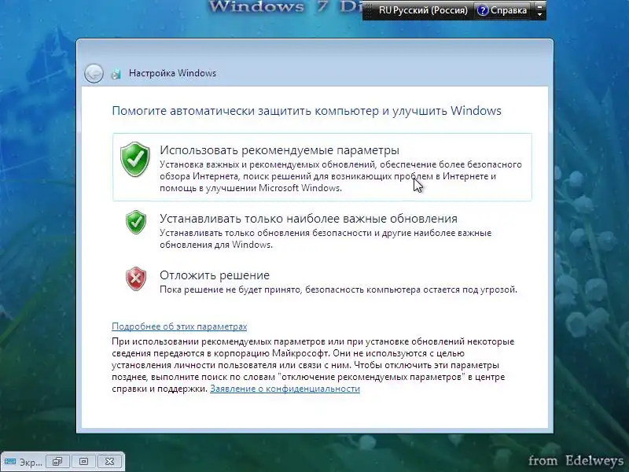
Task: Click red shield next to Отложить решение
Action: tap(136, 278)
